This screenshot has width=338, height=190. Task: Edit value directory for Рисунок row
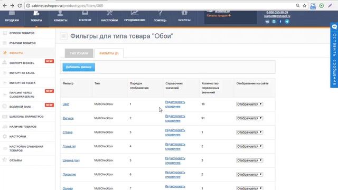tap(175, 118)
